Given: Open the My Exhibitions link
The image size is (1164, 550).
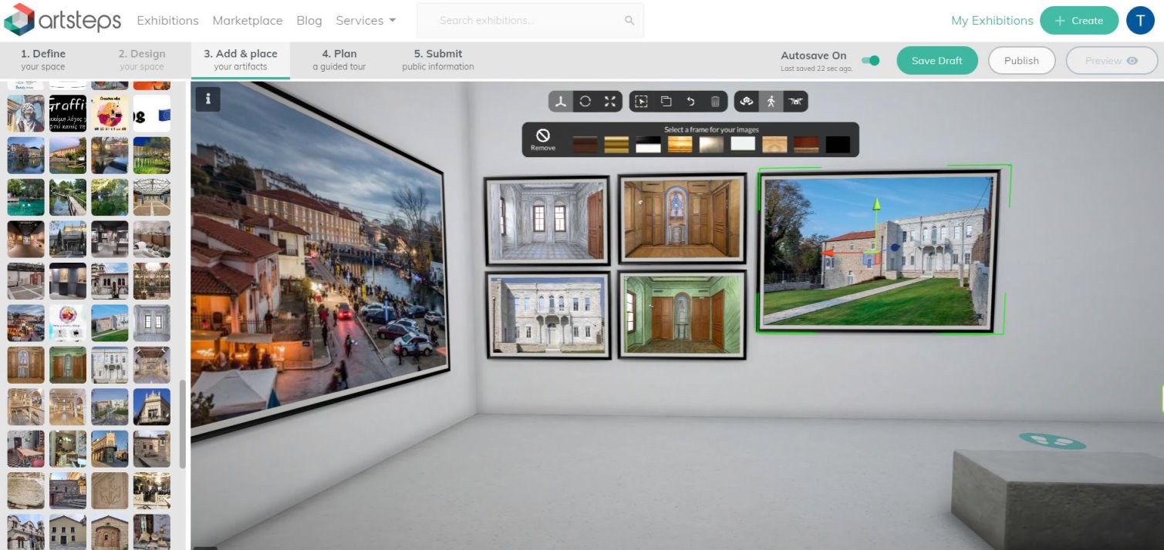Looking at the screenshot, I should (991, 21).
